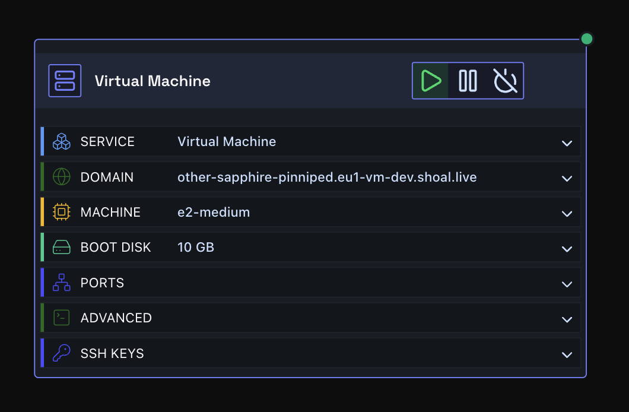Expand the SSH KEYS section chevron
Image resolution: width=629 pixels, height=412 pixels.
(567, 355)
